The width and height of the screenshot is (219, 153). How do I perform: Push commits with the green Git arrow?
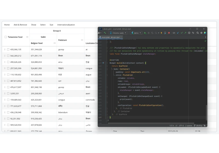pos(185,33)
